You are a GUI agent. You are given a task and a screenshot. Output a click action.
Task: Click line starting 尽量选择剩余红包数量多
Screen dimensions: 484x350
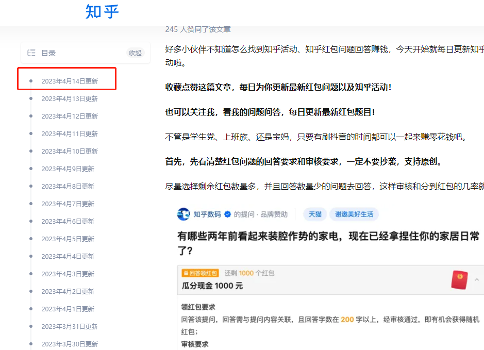pos(324,187)
